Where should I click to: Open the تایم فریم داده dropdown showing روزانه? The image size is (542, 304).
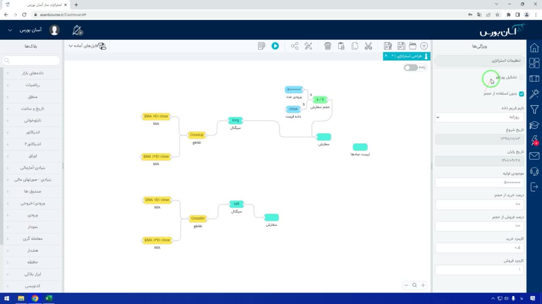coord(479,117)
